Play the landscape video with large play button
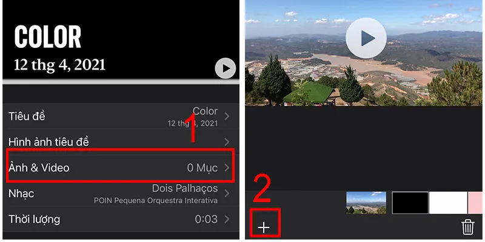Image resolution: width=485 pixels, height=242 pixels. [366, 38]
